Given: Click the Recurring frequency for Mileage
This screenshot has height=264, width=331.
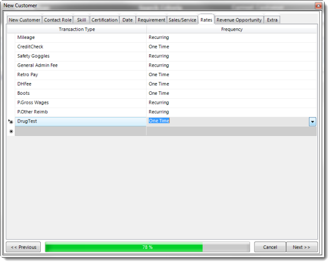Looking at the screenshot, I should coord(231,37).
